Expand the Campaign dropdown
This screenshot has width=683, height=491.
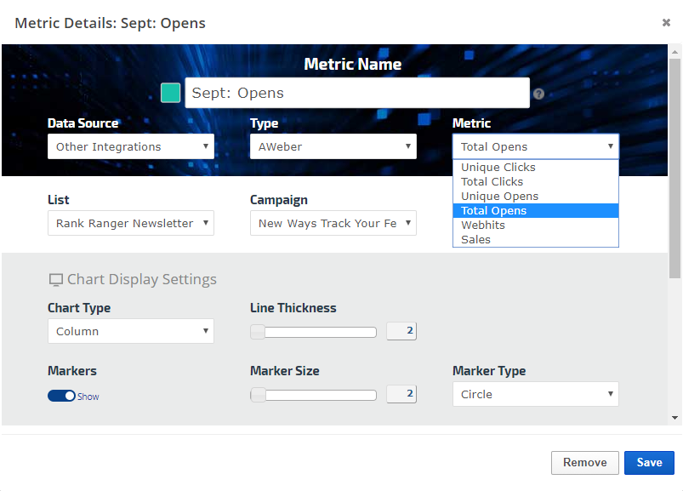[333, 223]
